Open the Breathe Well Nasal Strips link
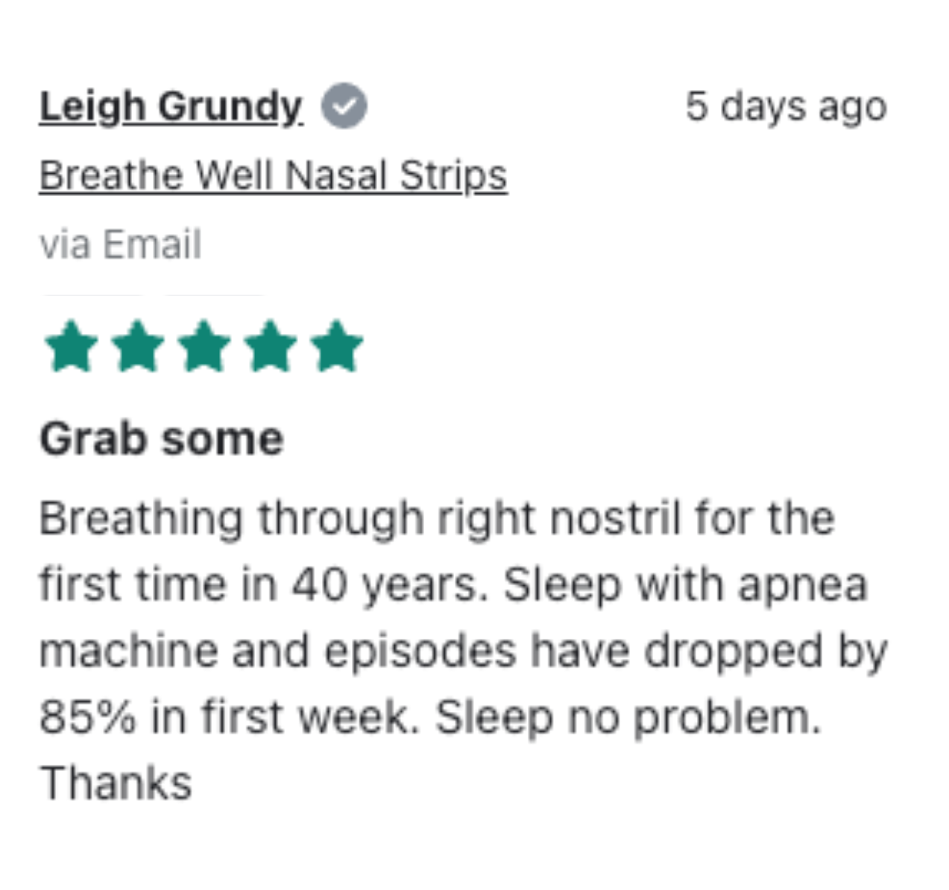Screen dimensions: 949x890 (273, 177)
